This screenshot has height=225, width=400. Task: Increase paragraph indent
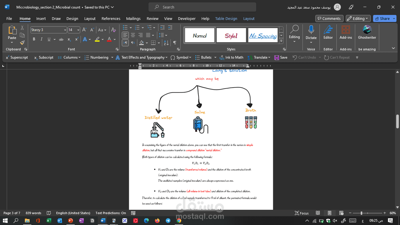170,28
